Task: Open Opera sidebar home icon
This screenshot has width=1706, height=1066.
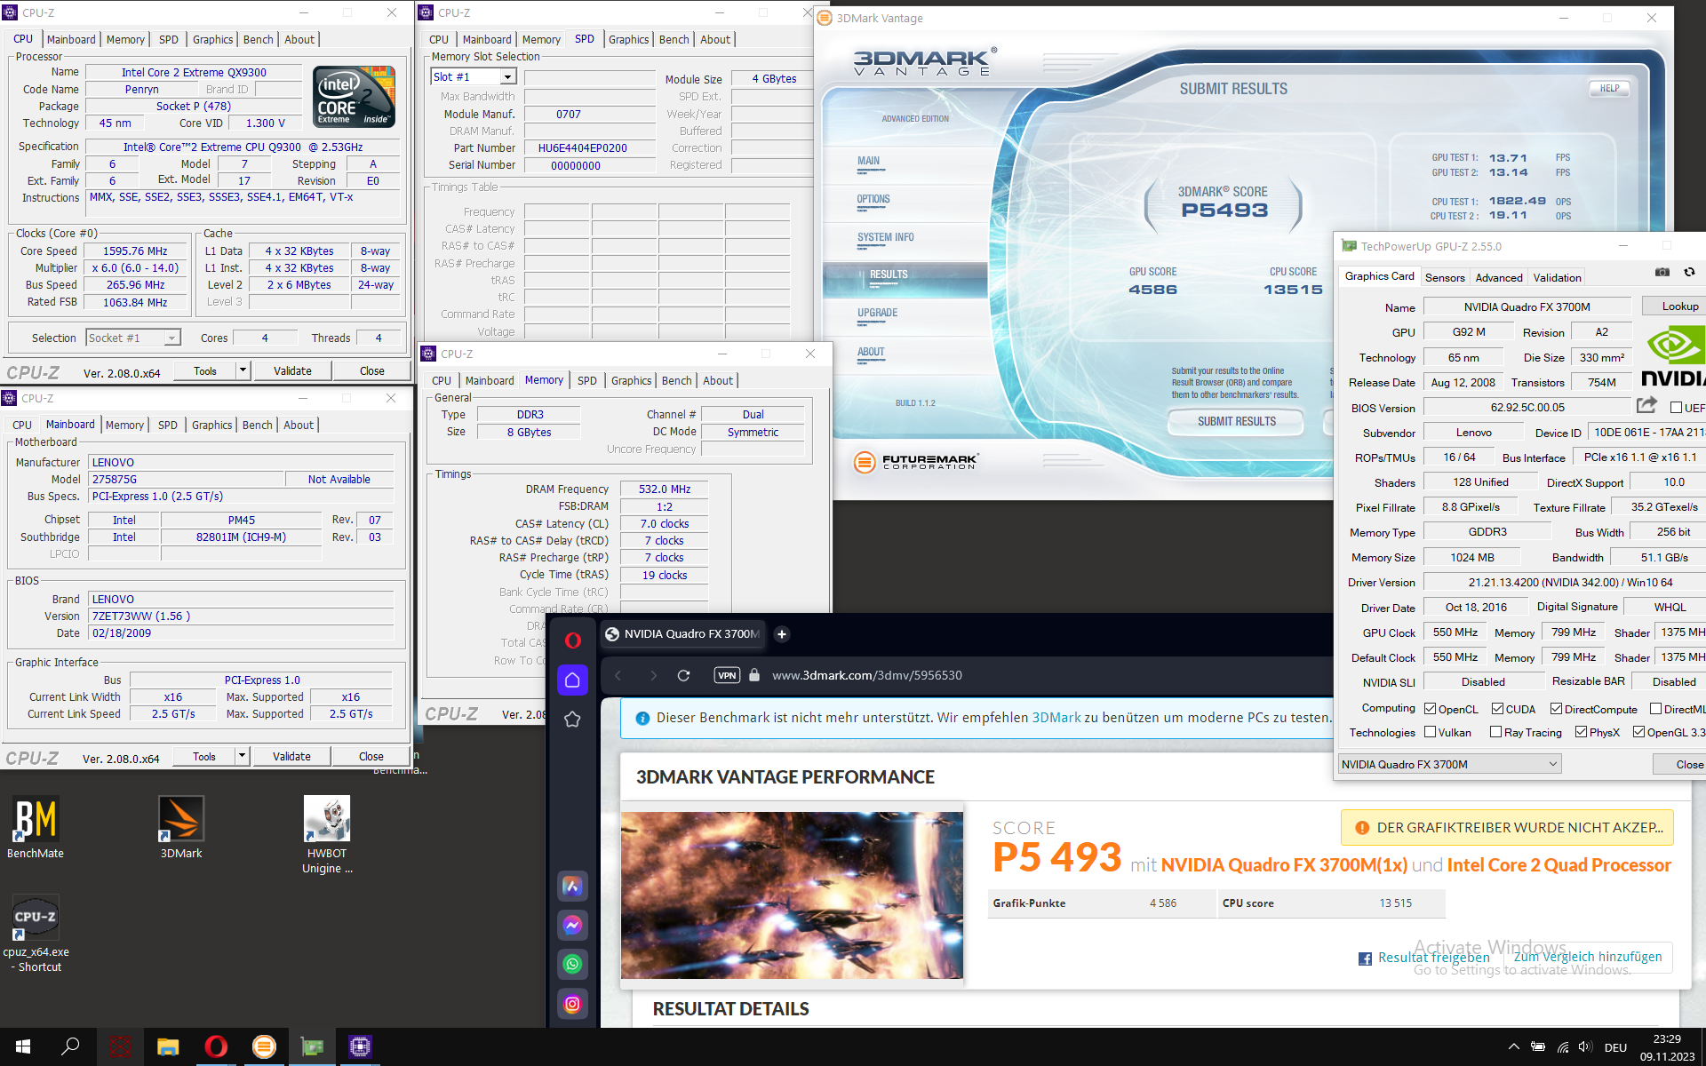Action: [572, 680]
